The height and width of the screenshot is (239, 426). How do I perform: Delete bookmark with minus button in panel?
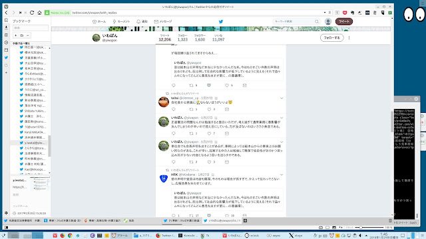pos(28,35)
